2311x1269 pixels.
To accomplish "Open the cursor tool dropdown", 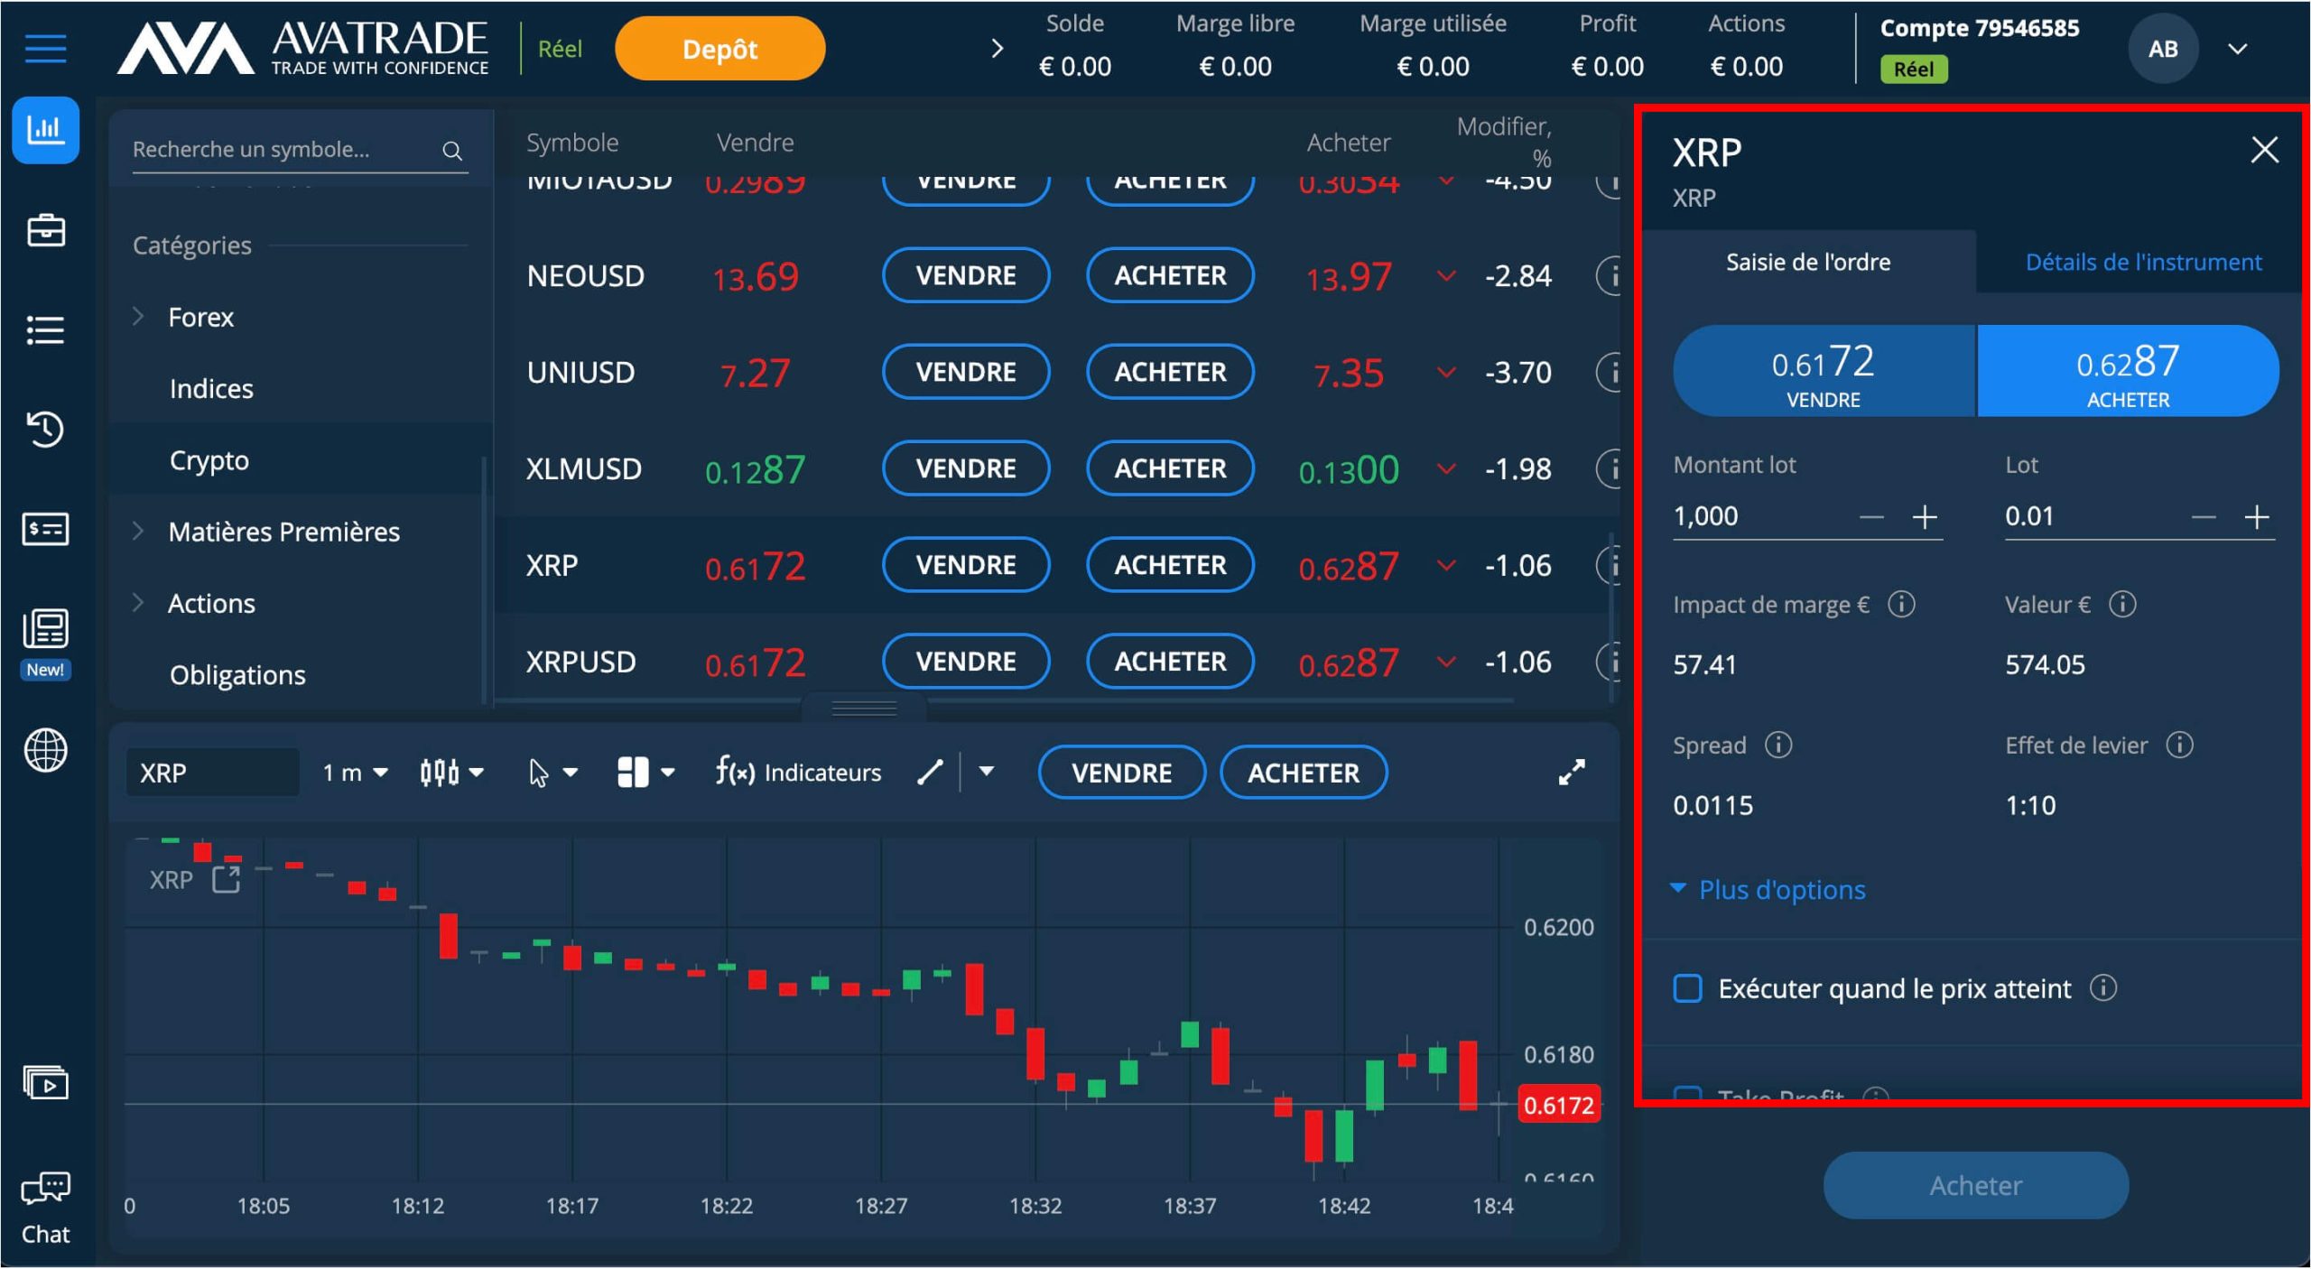I will pos(552,773).
